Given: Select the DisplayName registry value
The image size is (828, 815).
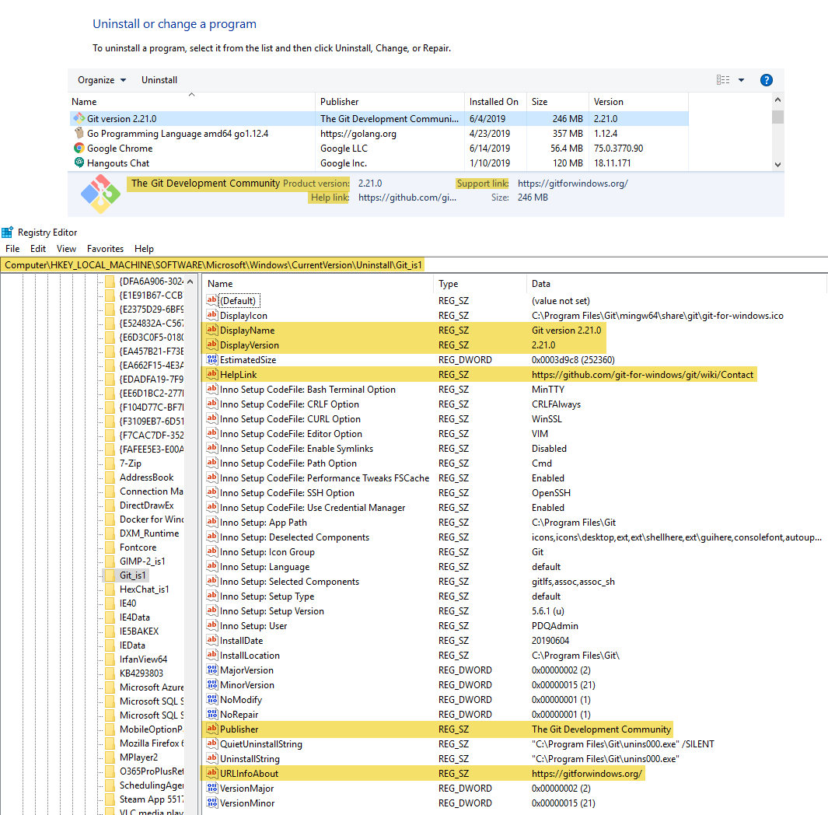Looking at the screenshot, I should [247, 330].
